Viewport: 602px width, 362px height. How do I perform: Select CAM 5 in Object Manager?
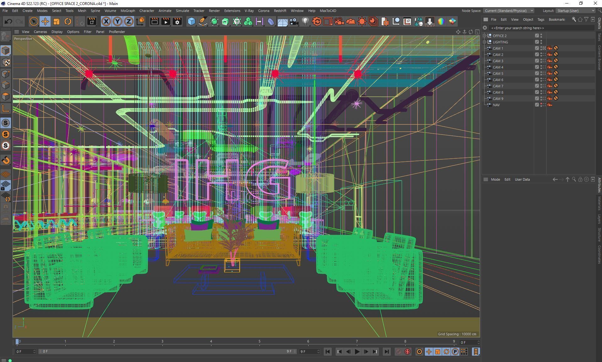tap(498, 74)
